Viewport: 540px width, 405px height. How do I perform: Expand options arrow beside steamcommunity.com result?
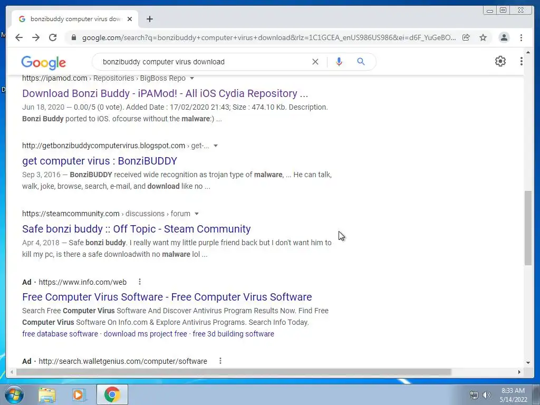click(x=197, y=214)
